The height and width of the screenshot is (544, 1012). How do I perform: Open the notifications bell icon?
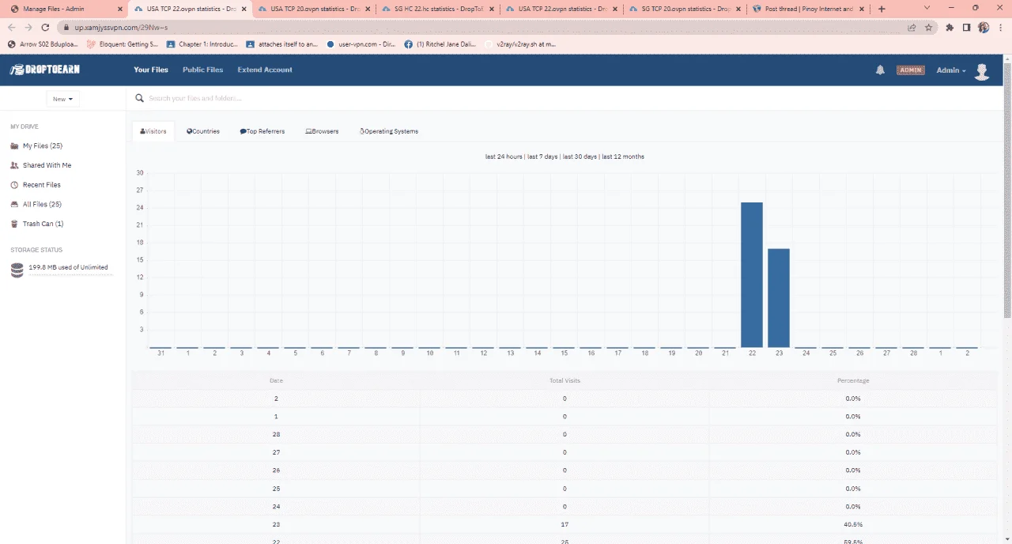(x=880, y=70)
